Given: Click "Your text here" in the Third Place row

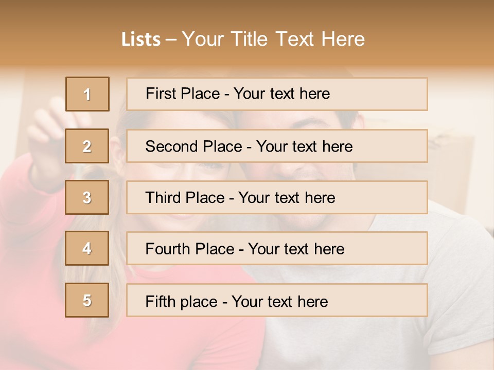Looking at the screenshot, I should 287,198.
